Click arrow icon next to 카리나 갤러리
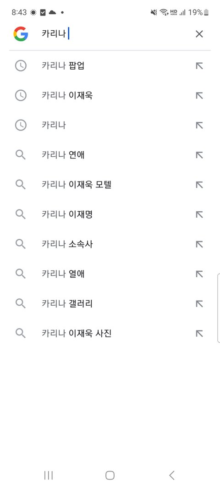The width and height of the screenshot is (220, 489). 199,304
